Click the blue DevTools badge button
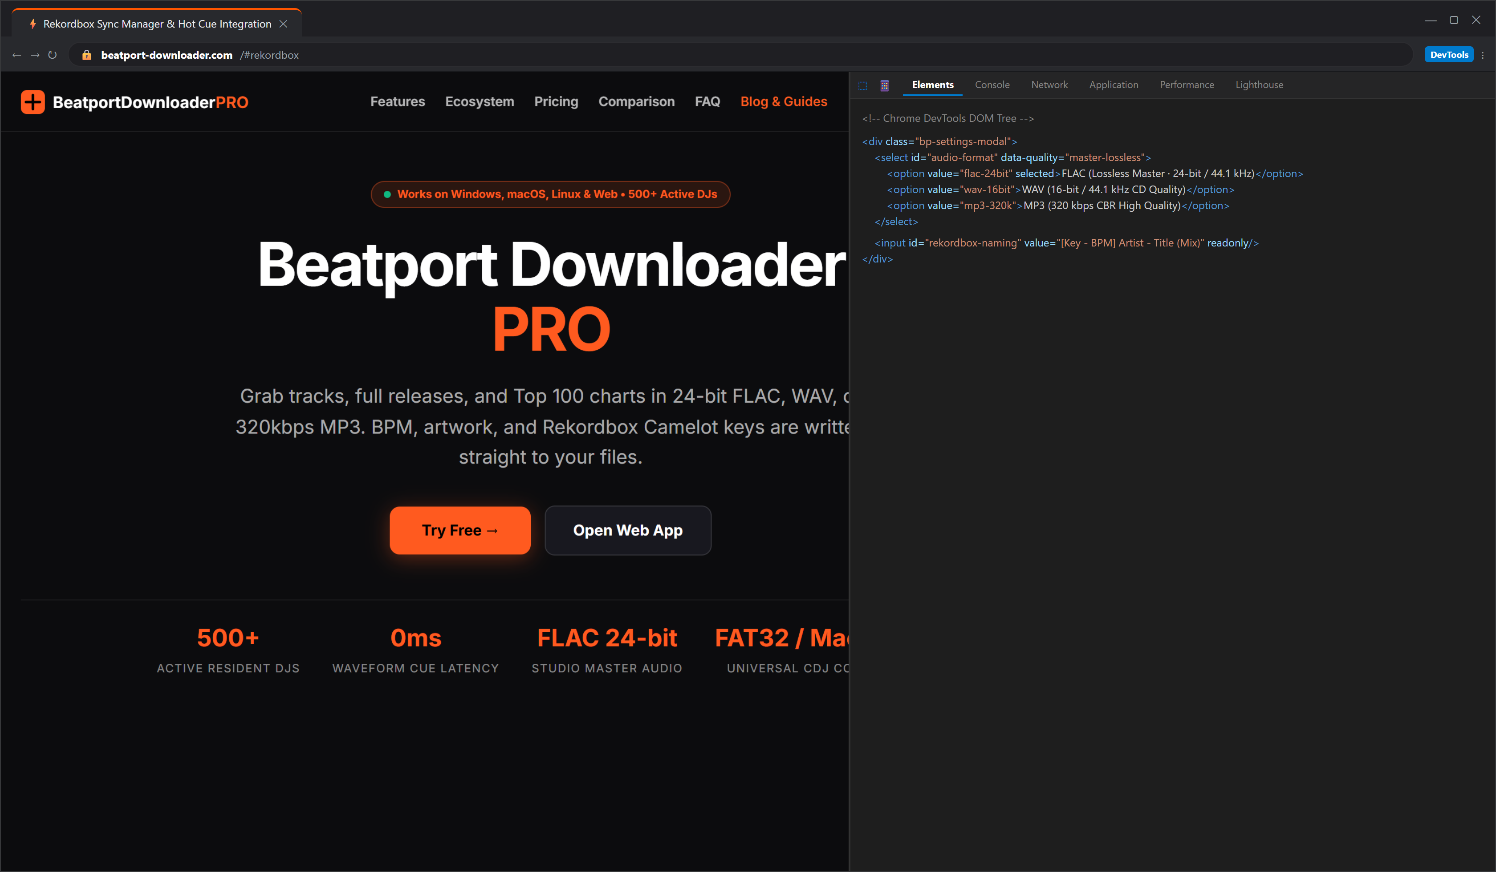The image size is (1496, 872). (x=1448, y=55)
